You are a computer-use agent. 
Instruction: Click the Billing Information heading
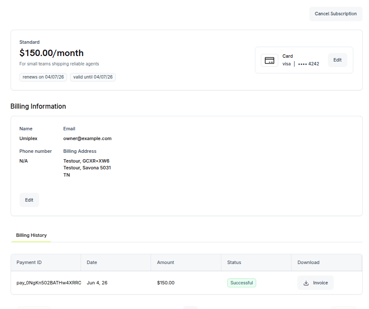(38, 106)
